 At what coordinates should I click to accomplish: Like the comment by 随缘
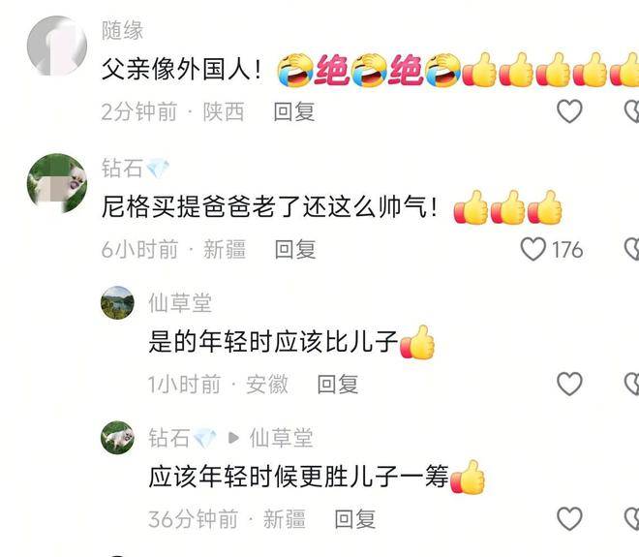(x=569, y=110)
